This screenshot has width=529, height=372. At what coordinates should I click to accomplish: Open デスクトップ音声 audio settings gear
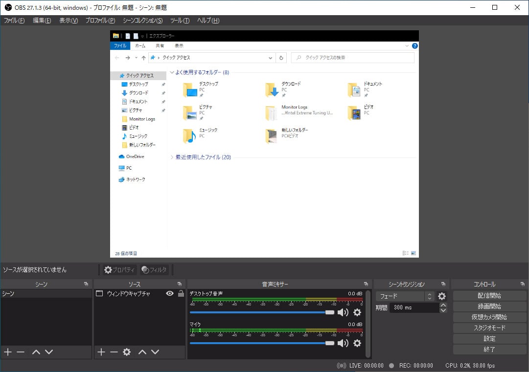tap(357, 312)
